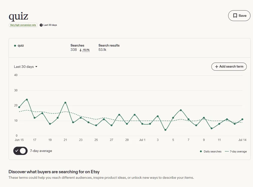Click the bookmark icon in Save button
This screenshot has height=187, width=253.
235,16
